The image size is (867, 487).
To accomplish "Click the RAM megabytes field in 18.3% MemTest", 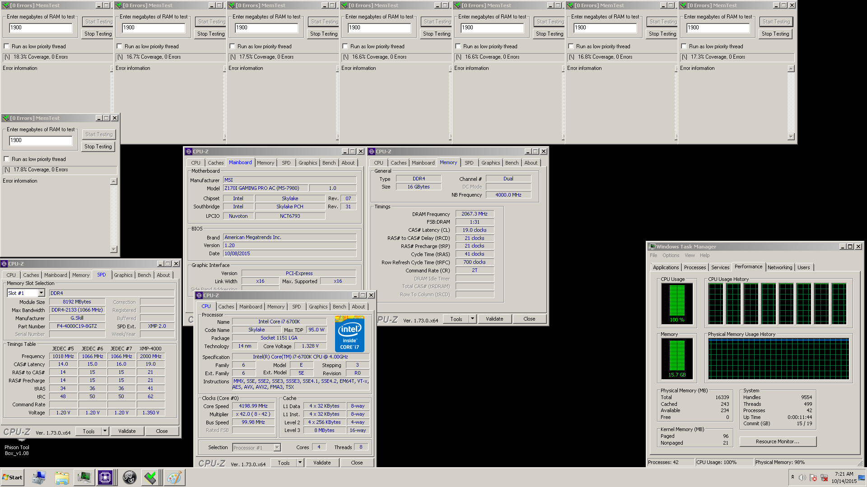I will [x=41, y=28].
